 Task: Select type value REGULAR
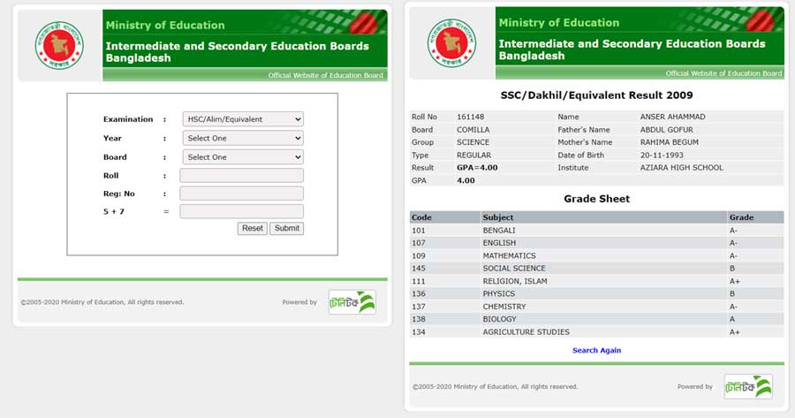click(x=474, y=156)
